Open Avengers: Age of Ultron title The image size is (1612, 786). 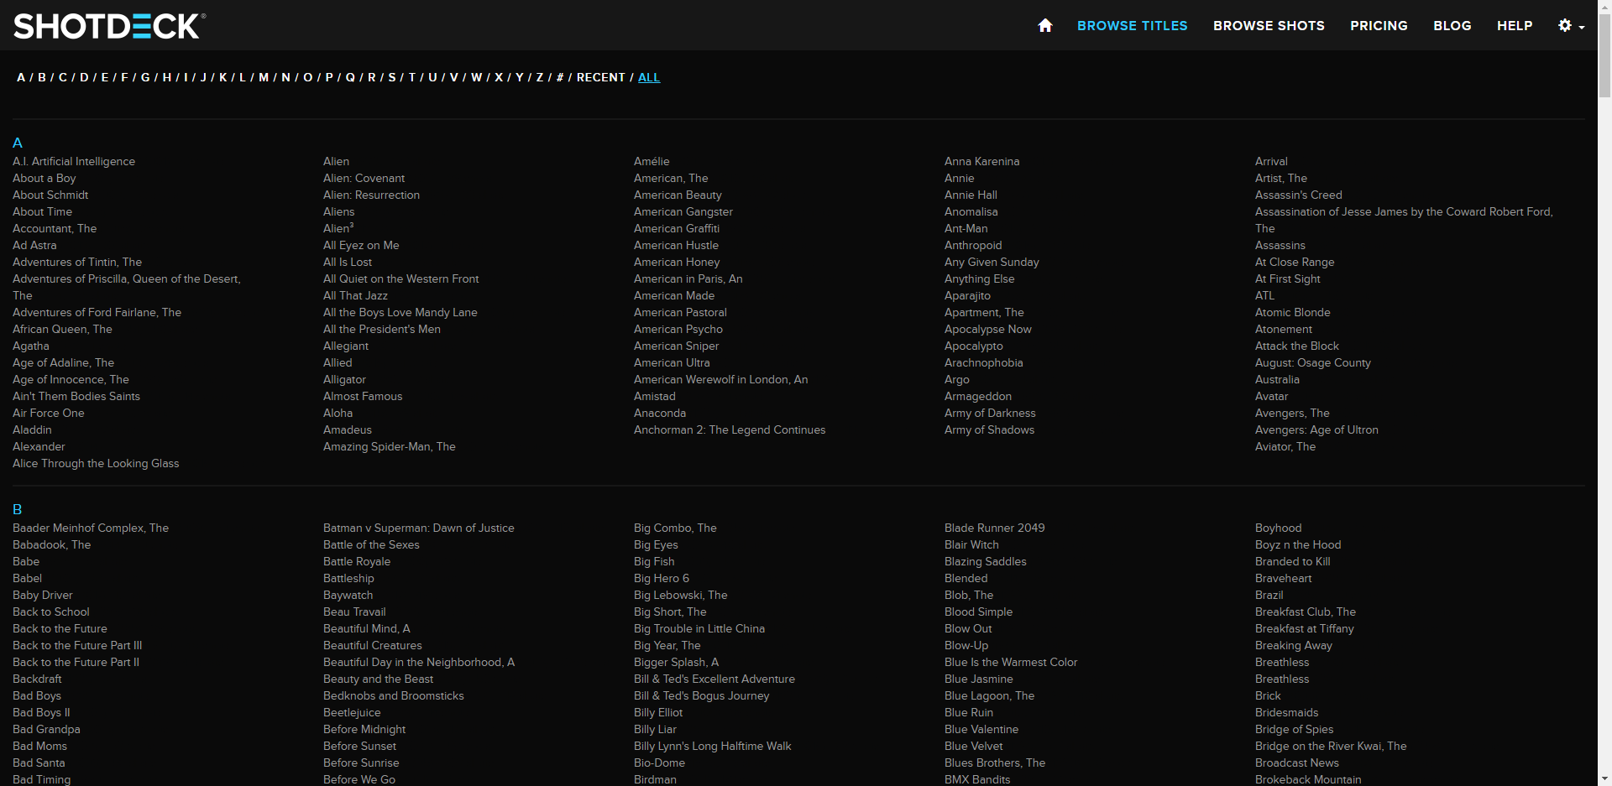point(1316,429)
